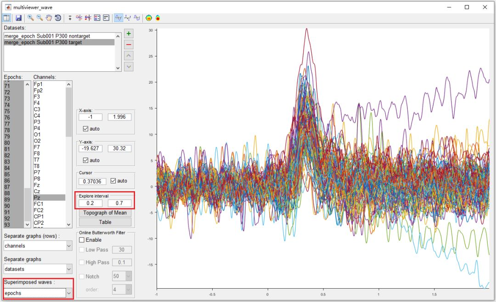Click Cursor value field 0.37036
Viewport: 496px width, 302px height.
tap(92, 182)
